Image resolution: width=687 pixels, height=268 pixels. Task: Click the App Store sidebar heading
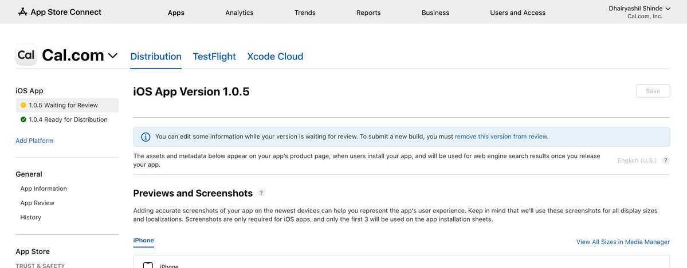click(x=33, y=251)
